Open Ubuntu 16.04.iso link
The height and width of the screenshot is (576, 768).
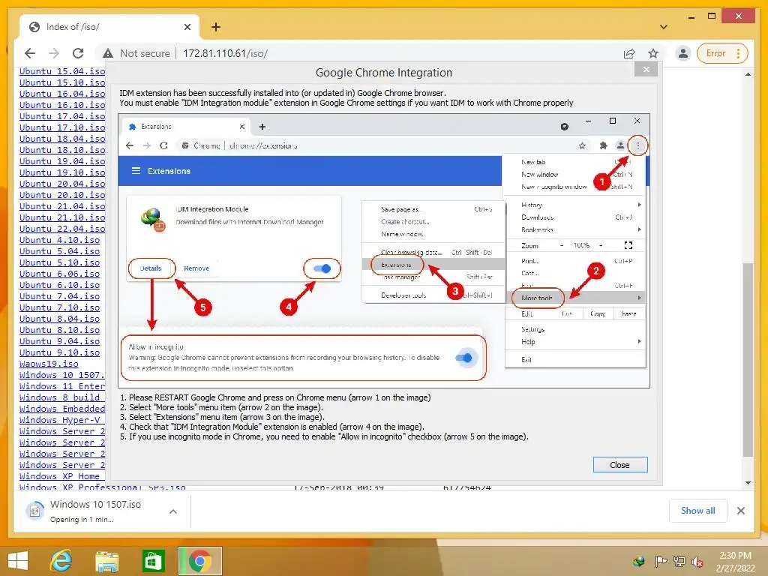click(x=62, y=94)
